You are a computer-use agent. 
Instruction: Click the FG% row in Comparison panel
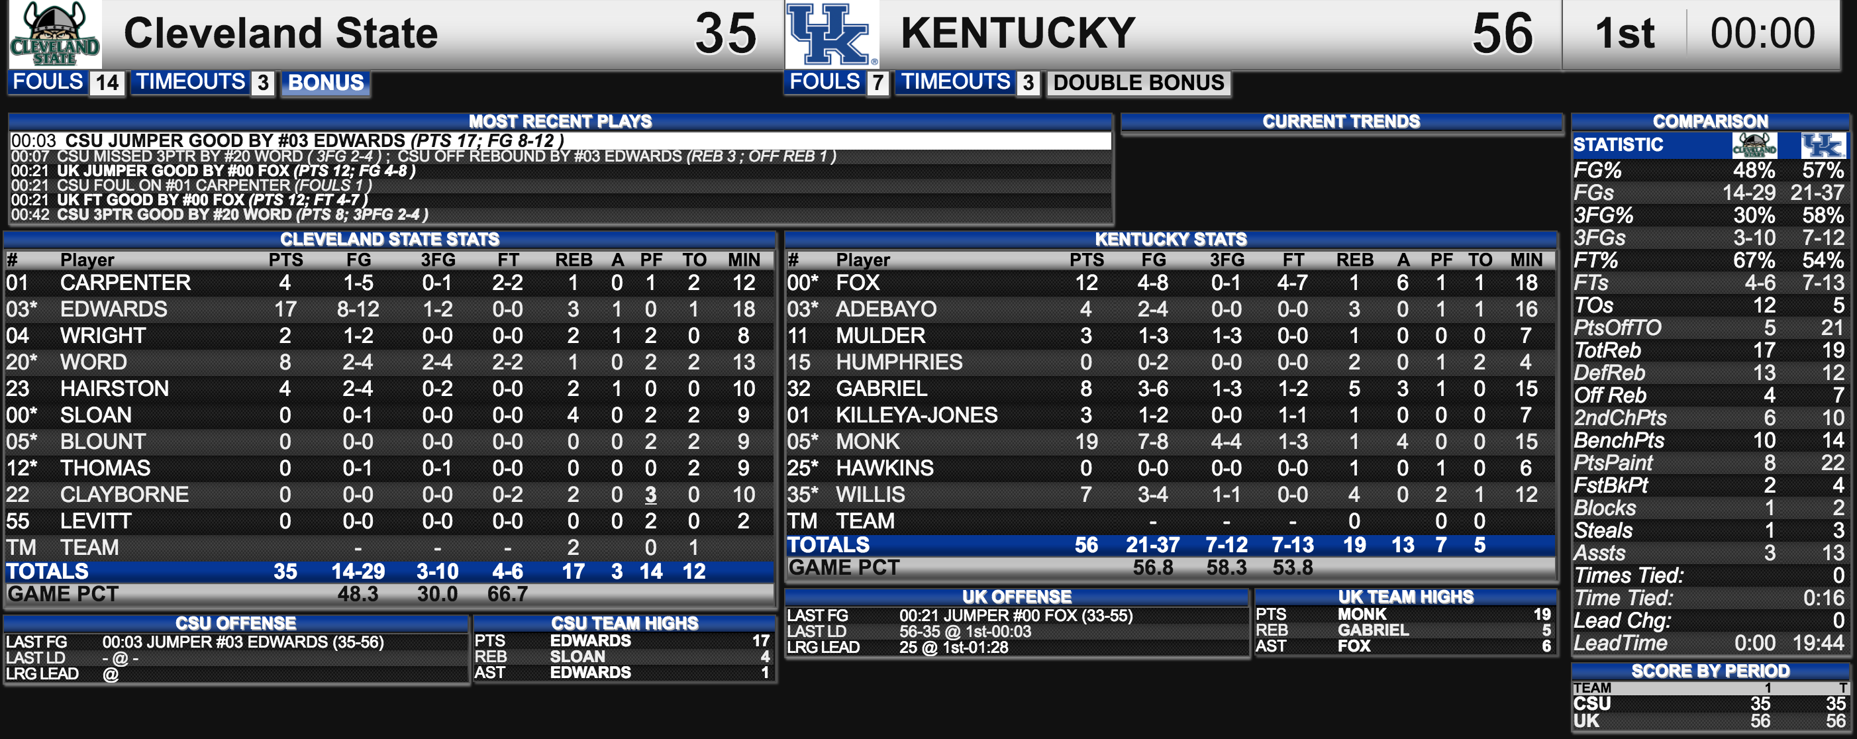pyautogui.click(x=1709, y=170)
